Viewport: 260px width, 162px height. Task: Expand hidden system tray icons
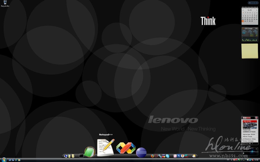[232, 160]
